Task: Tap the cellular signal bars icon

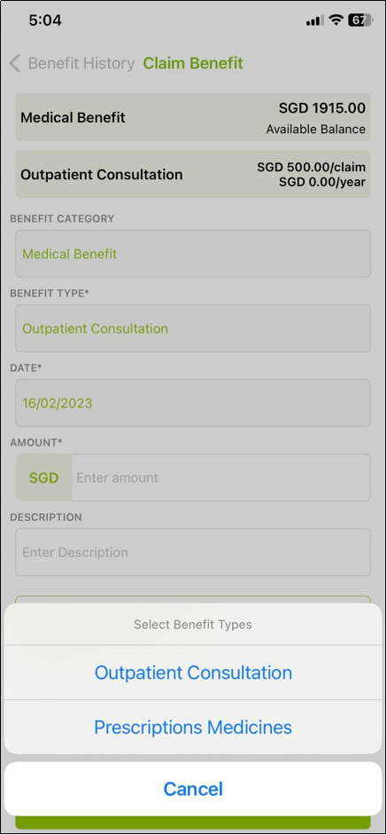Action: coord(314,20)
